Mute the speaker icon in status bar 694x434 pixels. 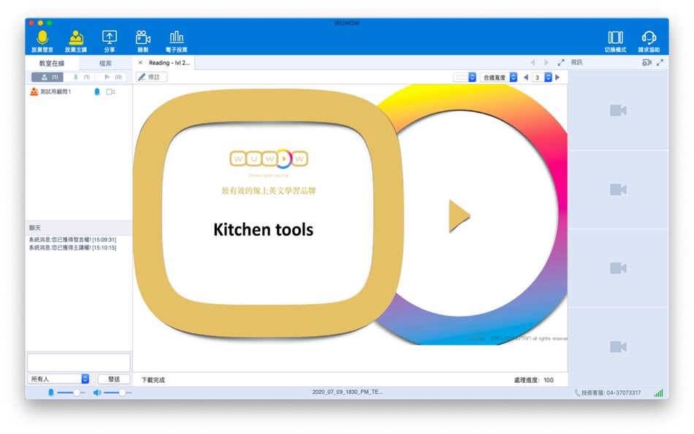coord(97,393)
